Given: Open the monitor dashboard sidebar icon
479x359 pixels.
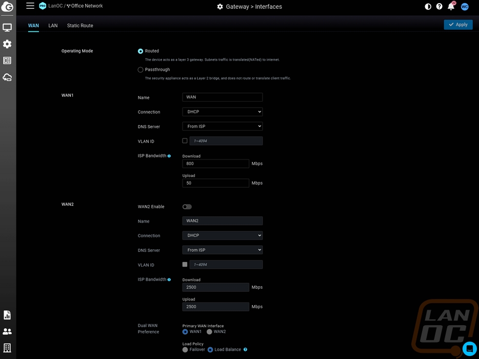Looking at the screenshot, I should 7,28.
